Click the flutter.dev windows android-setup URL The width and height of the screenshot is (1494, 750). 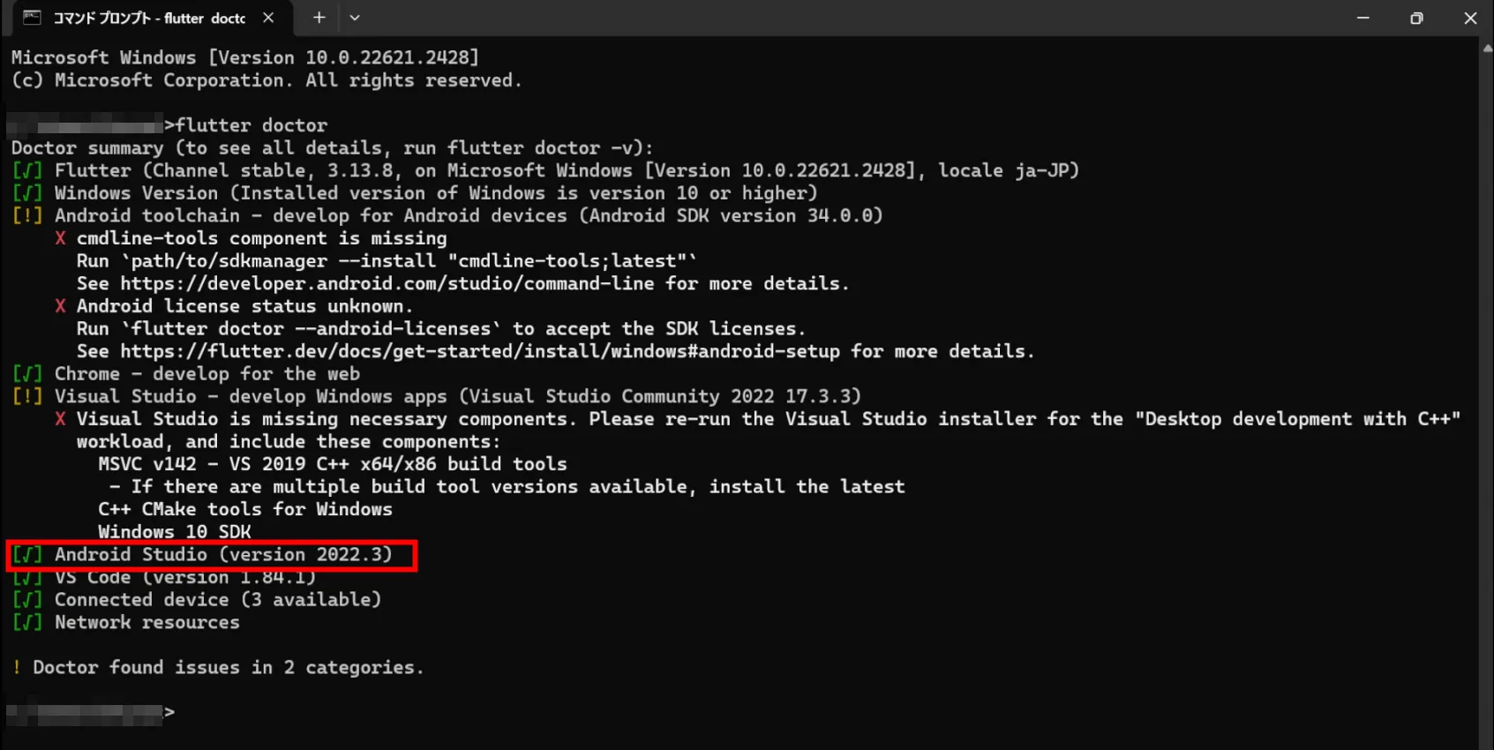[x=480, y=351]
